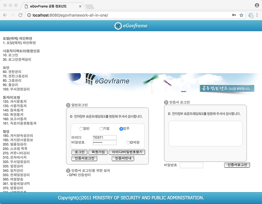The width and height of the screenshot is (262, 204).
Task: Open menu 310. 문자메시지
Action: [x=15, y=157]
